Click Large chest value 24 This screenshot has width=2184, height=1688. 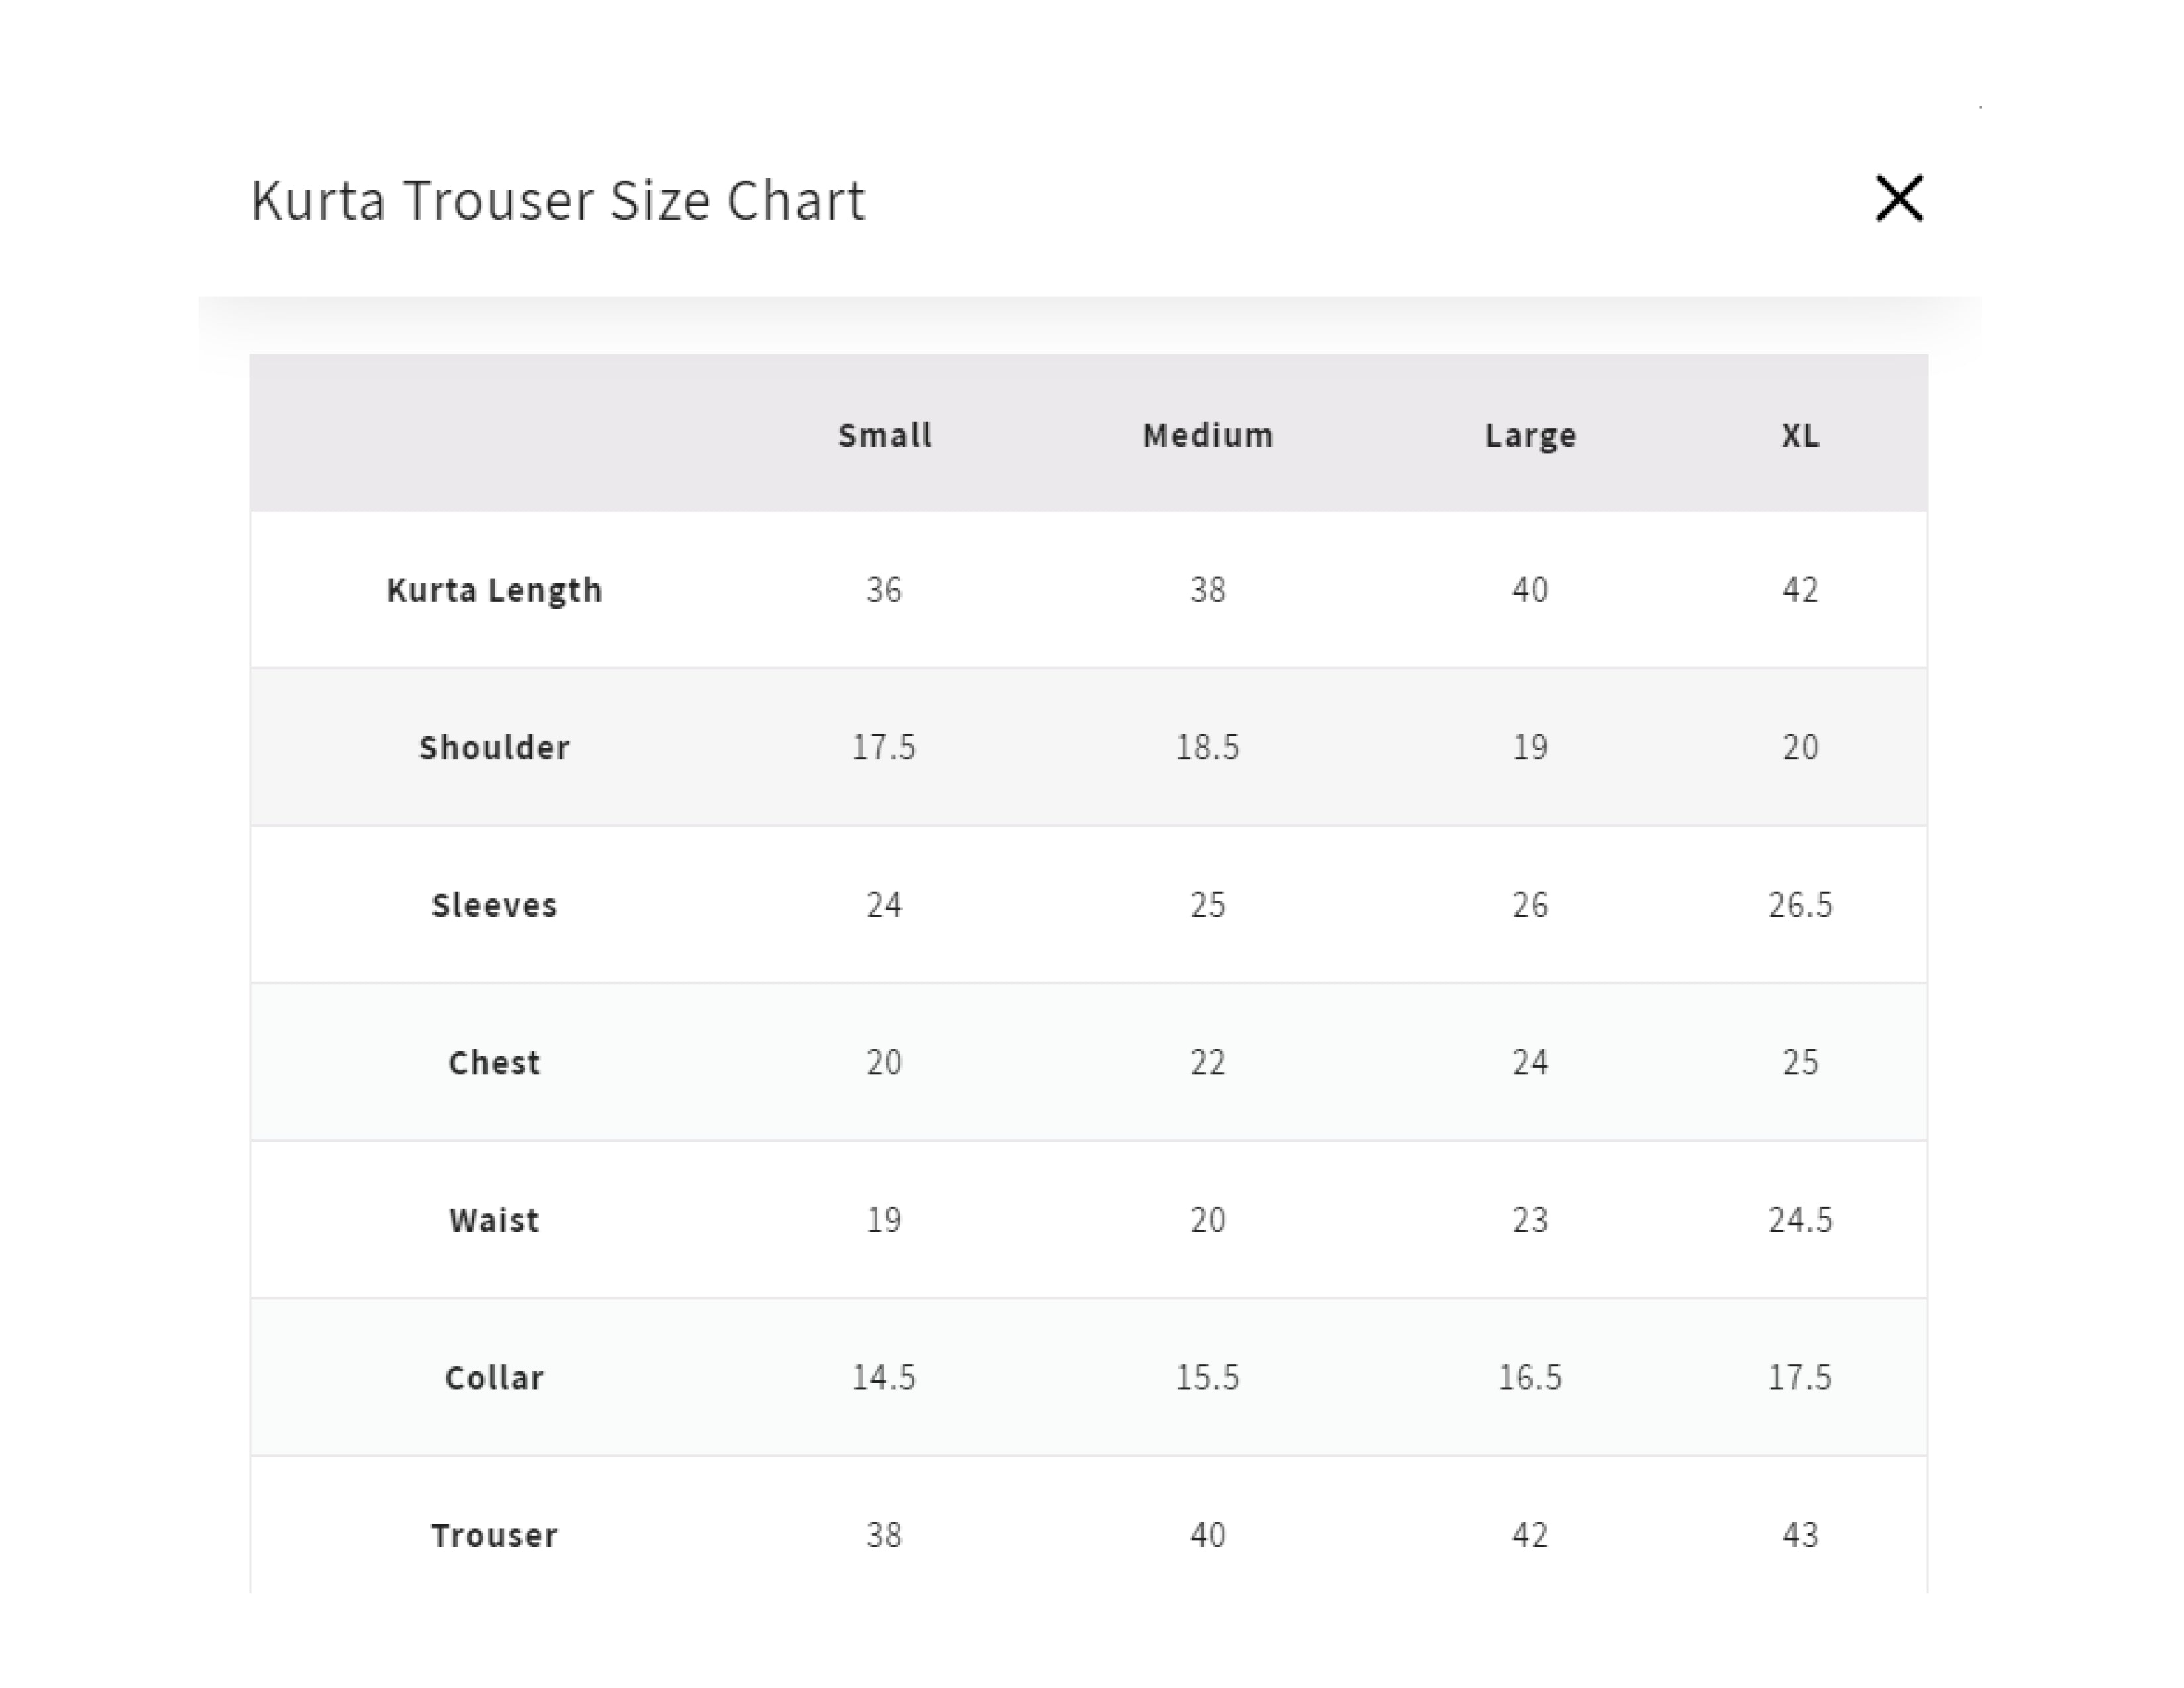[1530, 1062]
